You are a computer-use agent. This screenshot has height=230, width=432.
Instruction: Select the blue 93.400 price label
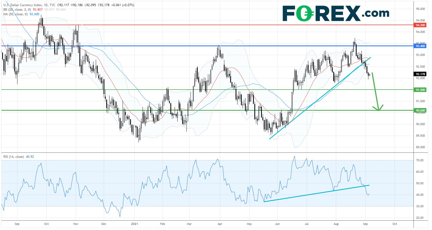420,46
